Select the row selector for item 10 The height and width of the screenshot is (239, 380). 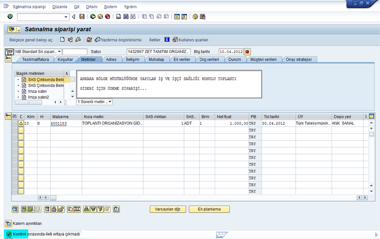point(15,123)
